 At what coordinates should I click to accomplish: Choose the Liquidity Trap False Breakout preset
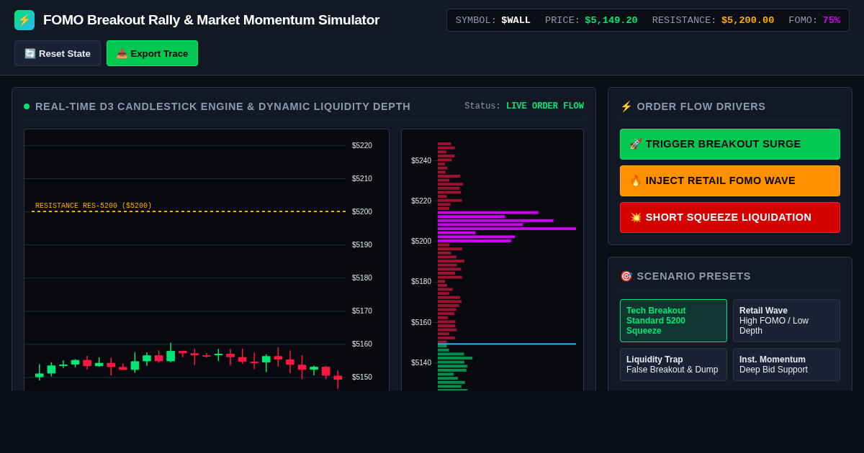click(x=673, y=365)
